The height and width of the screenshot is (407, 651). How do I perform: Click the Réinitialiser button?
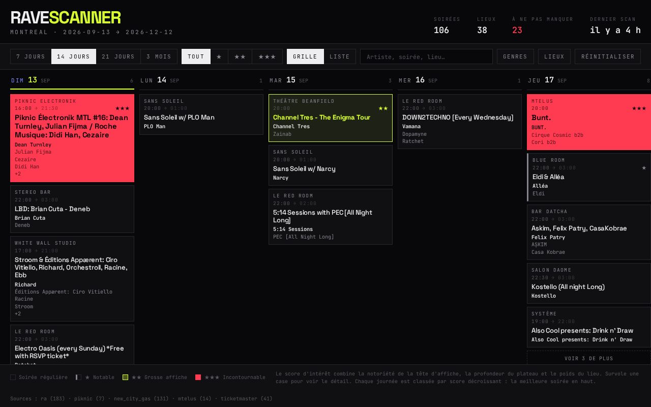[x=608, y=56]
